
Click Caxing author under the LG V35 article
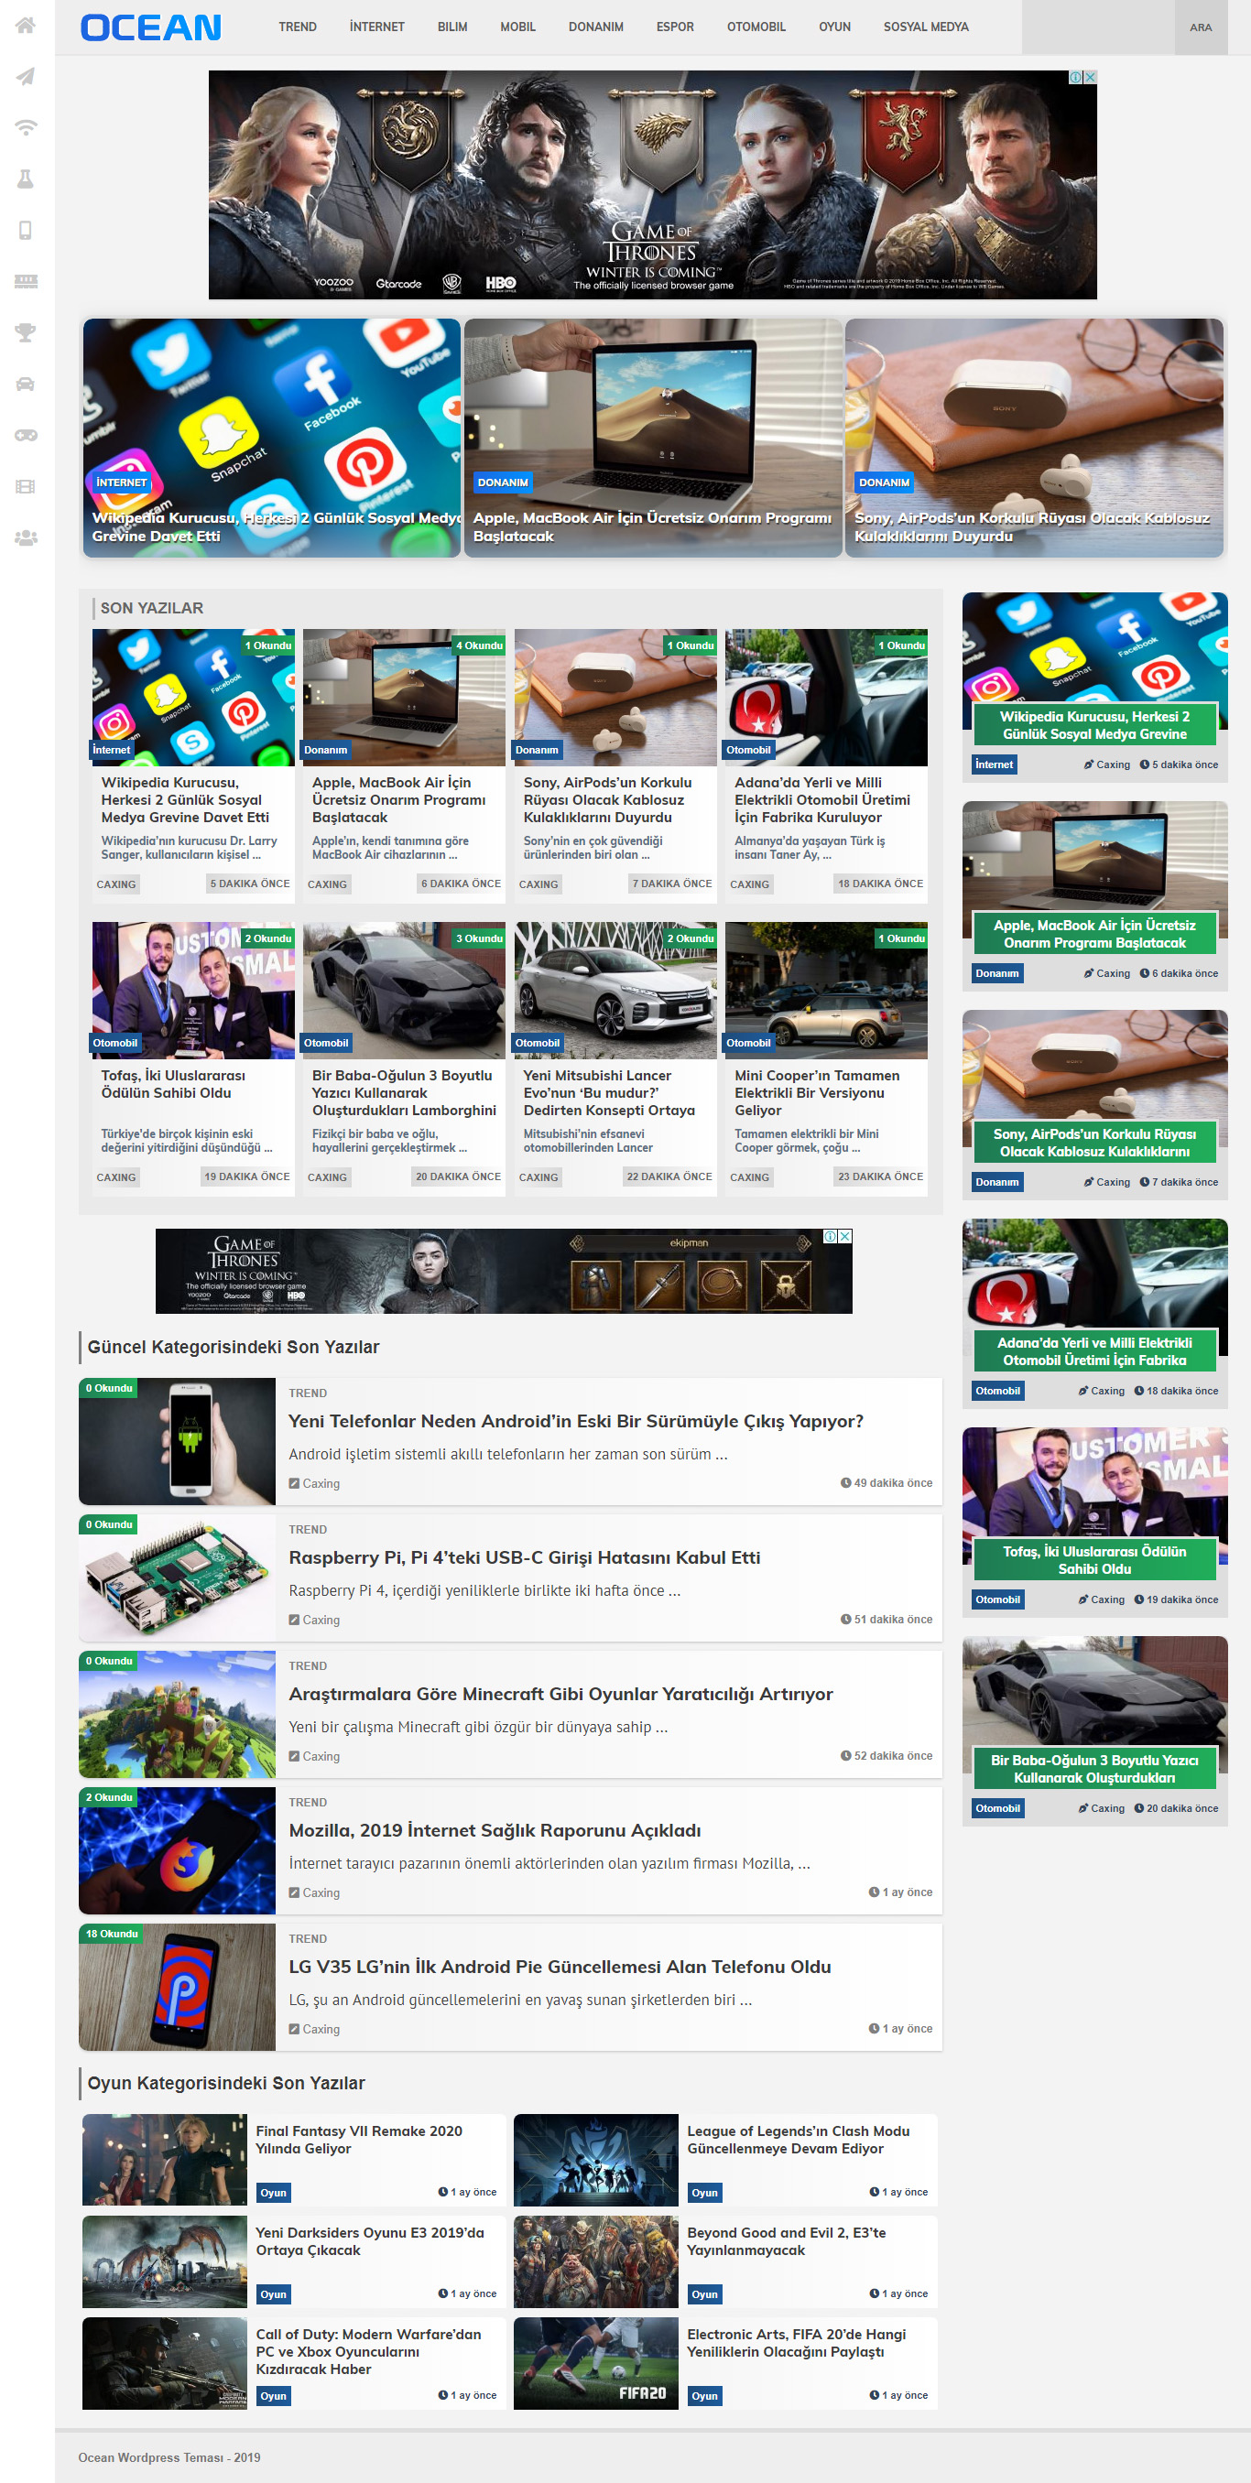(314, 2029)
